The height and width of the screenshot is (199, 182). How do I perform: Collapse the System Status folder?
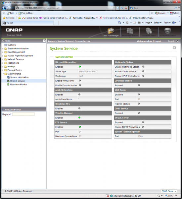point(3,74)
